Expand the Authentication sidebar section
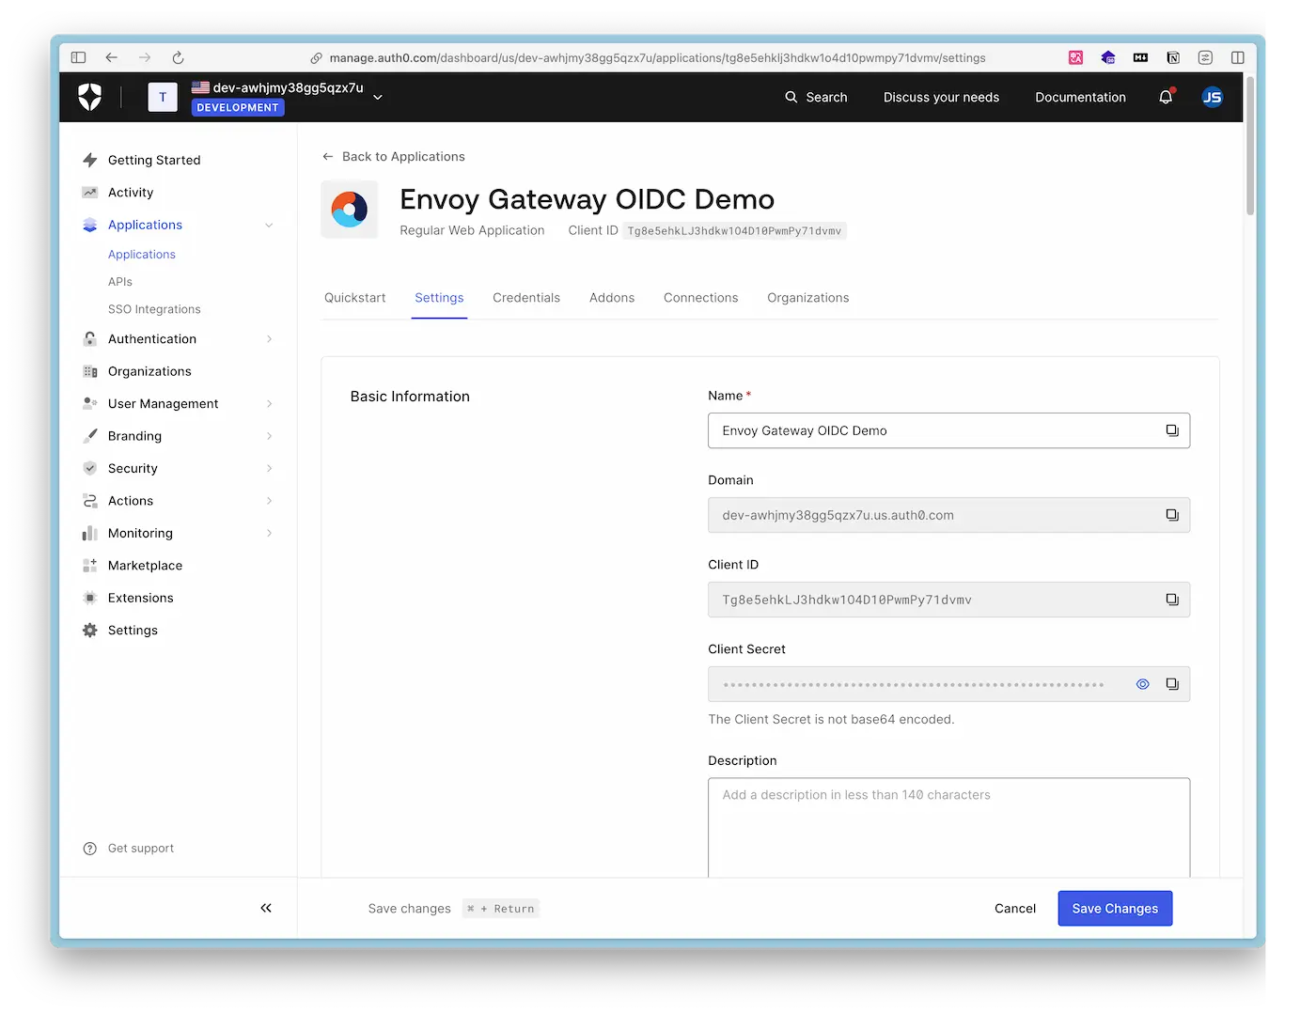The height and width of the screenshot is (1014, 1316). pyautogui.click(x=269, y=339)
